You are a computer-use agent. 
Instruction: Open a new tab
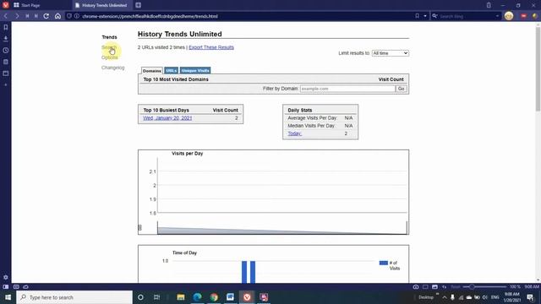(x=138, y=5)
